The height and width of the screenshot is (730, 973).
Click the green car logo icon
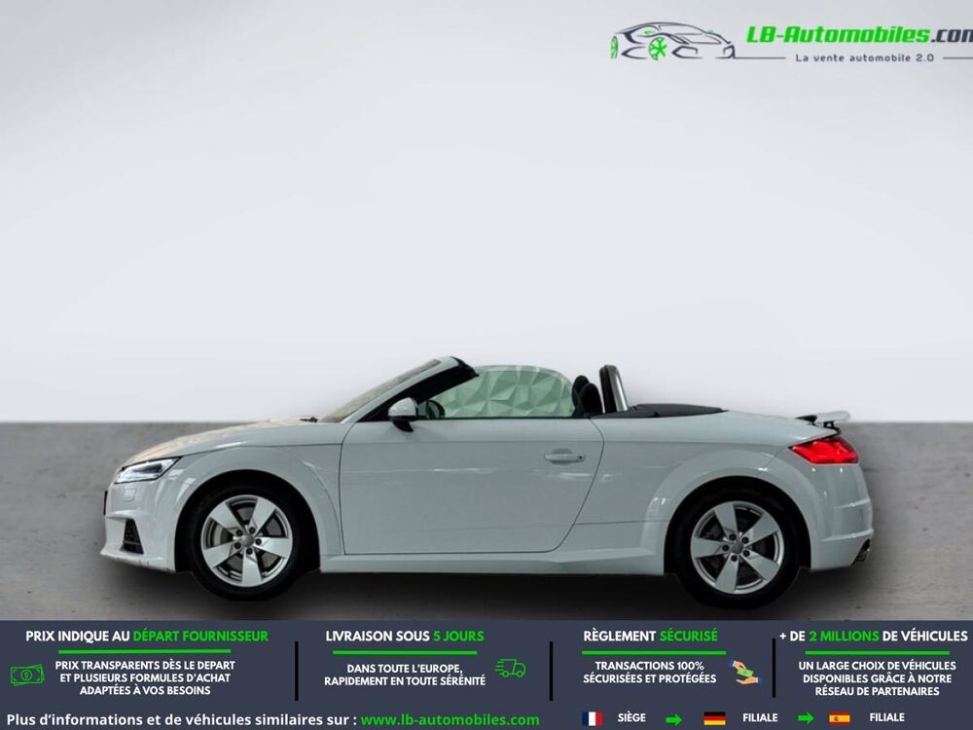(x=672, y=42)
